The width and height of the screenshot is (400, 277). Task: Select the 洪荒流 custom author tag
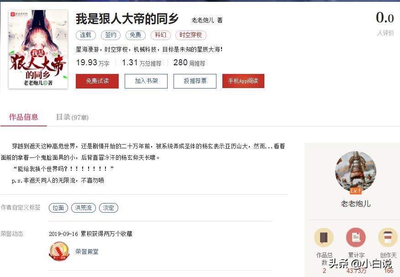pos(84,208)
